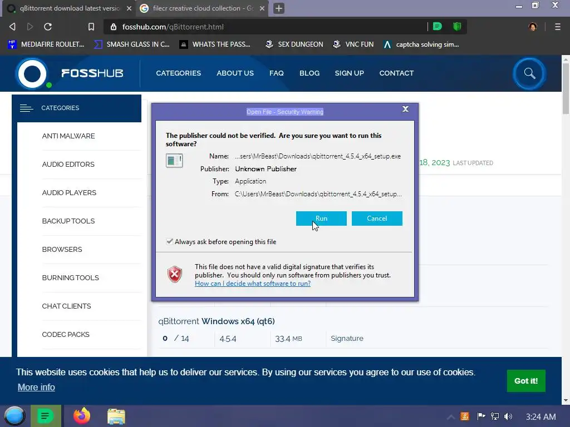570x427 pixels.
Task: Open the SIGN UP navigation item
Action: pyautogui.click(x=350, y=73)
